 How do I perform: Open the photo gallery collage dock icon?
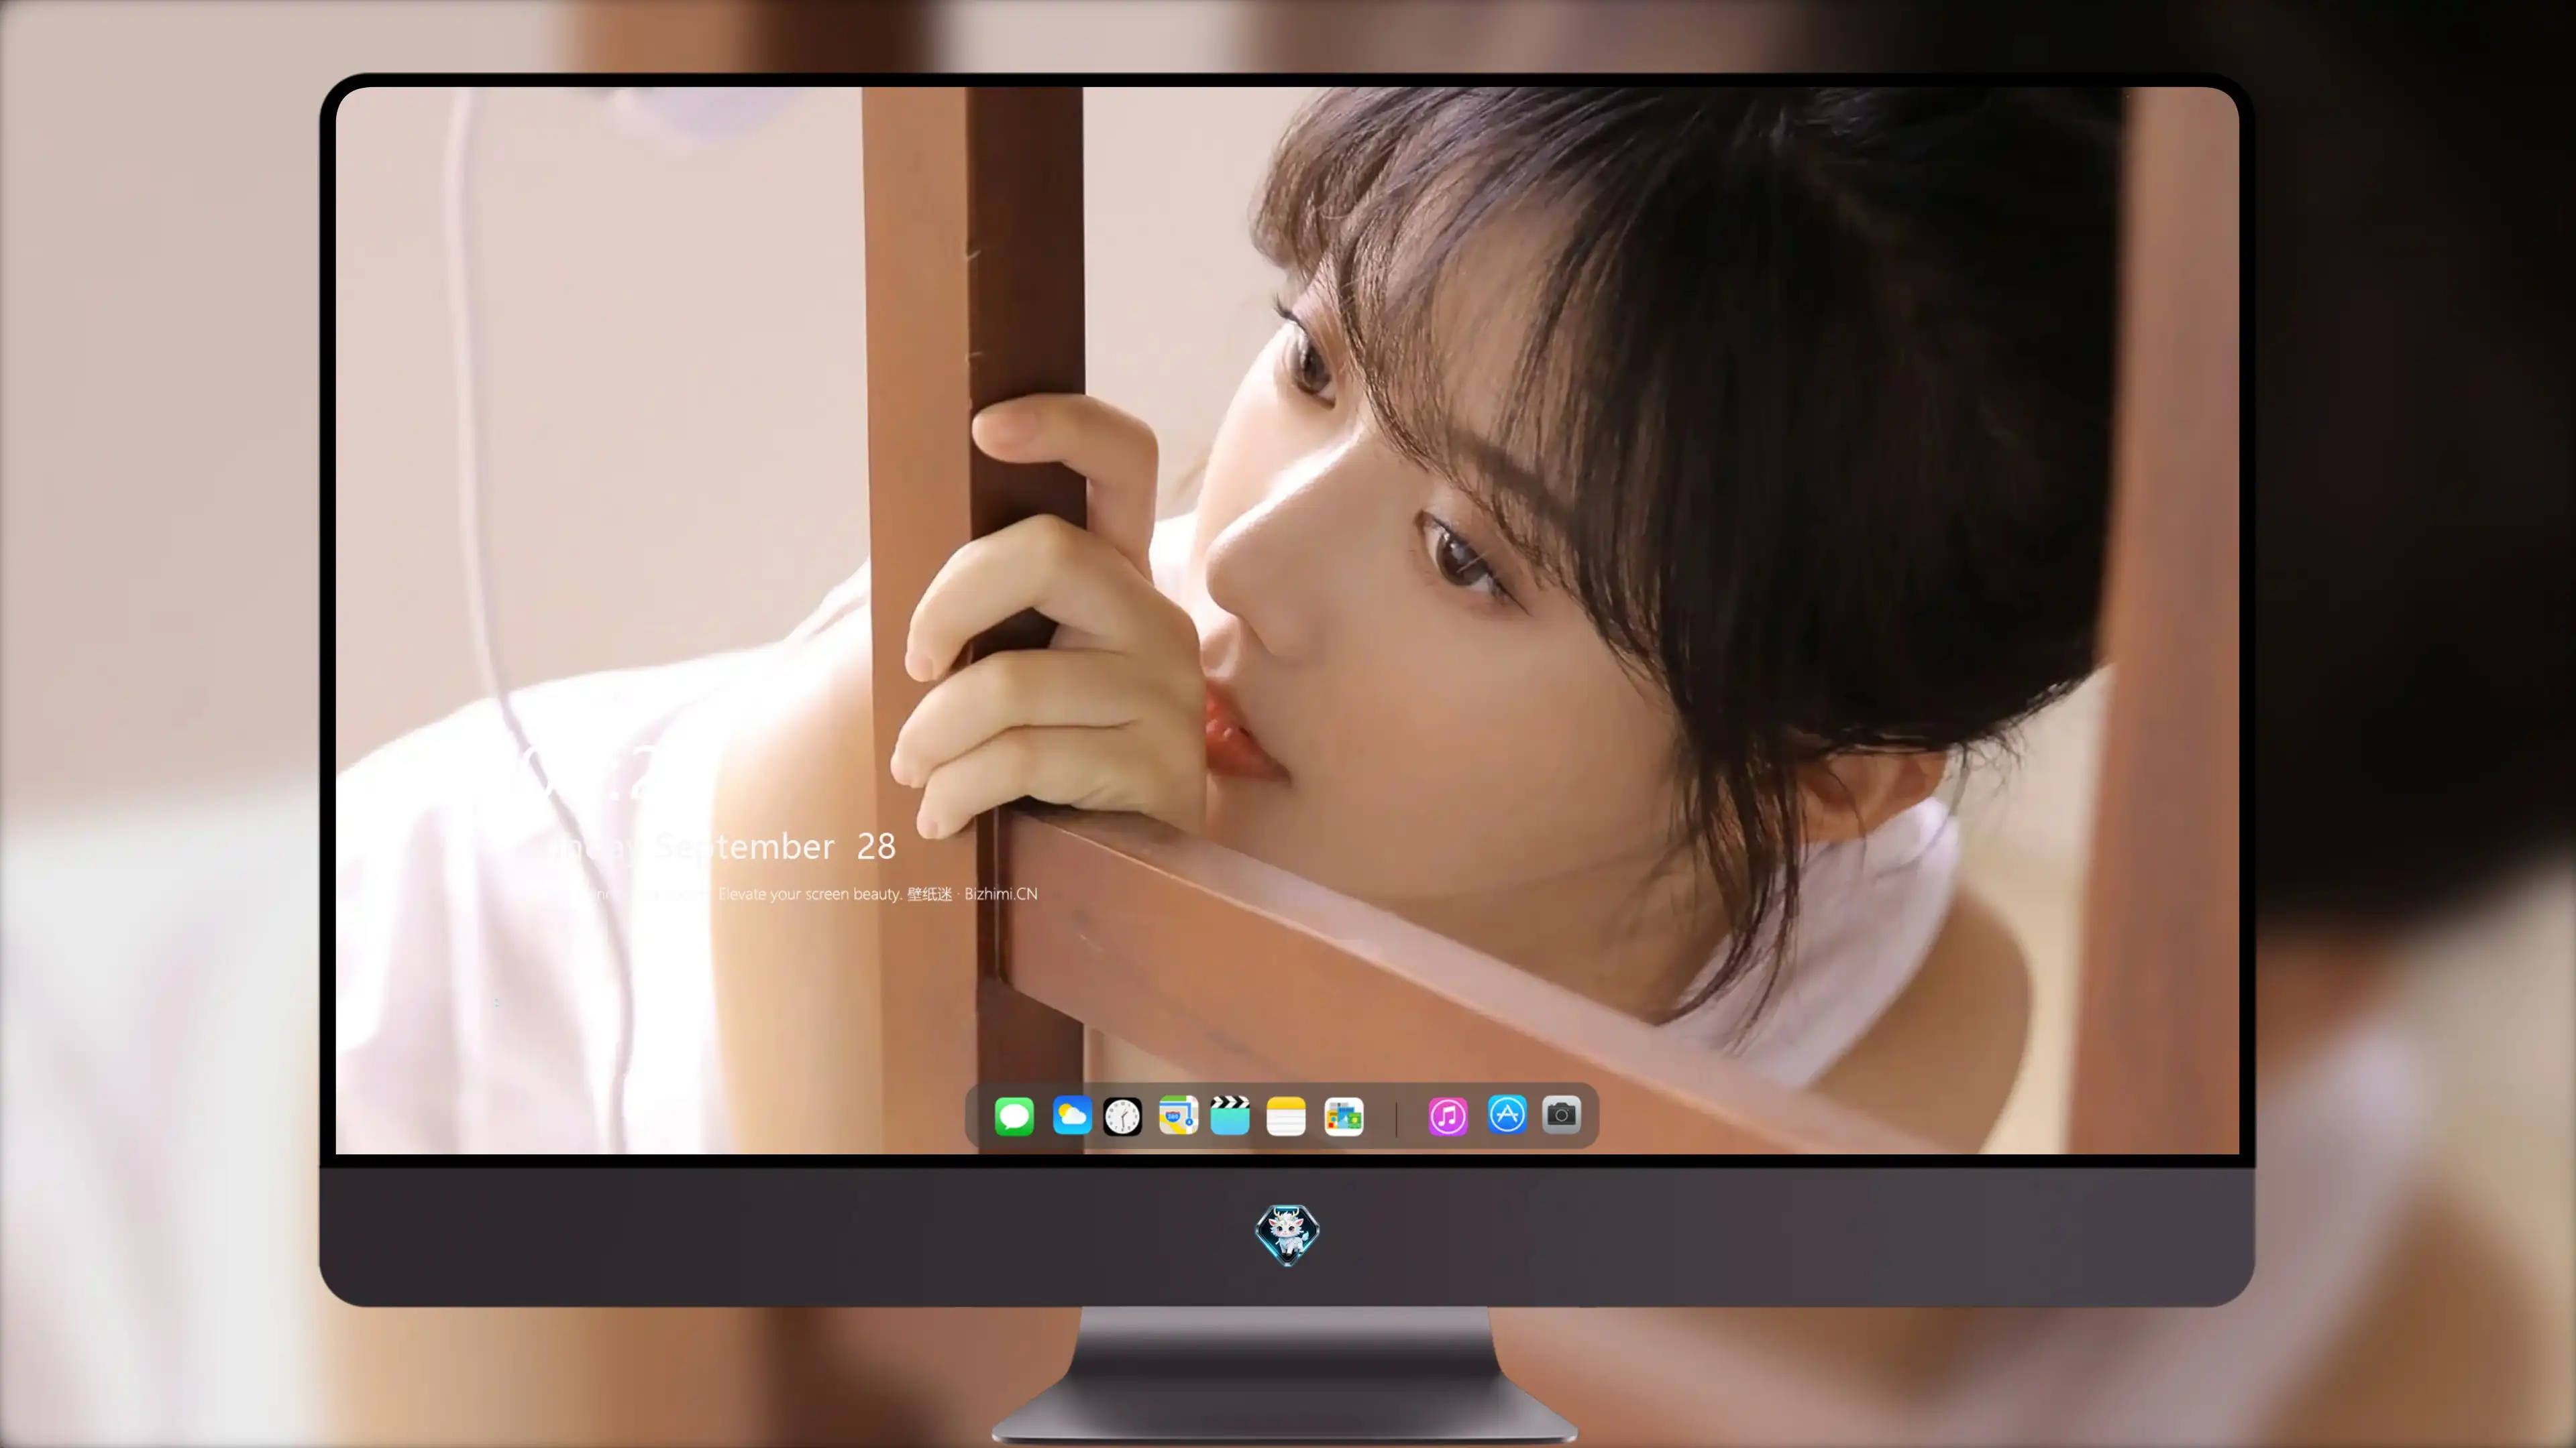tap(1344, 1116)
